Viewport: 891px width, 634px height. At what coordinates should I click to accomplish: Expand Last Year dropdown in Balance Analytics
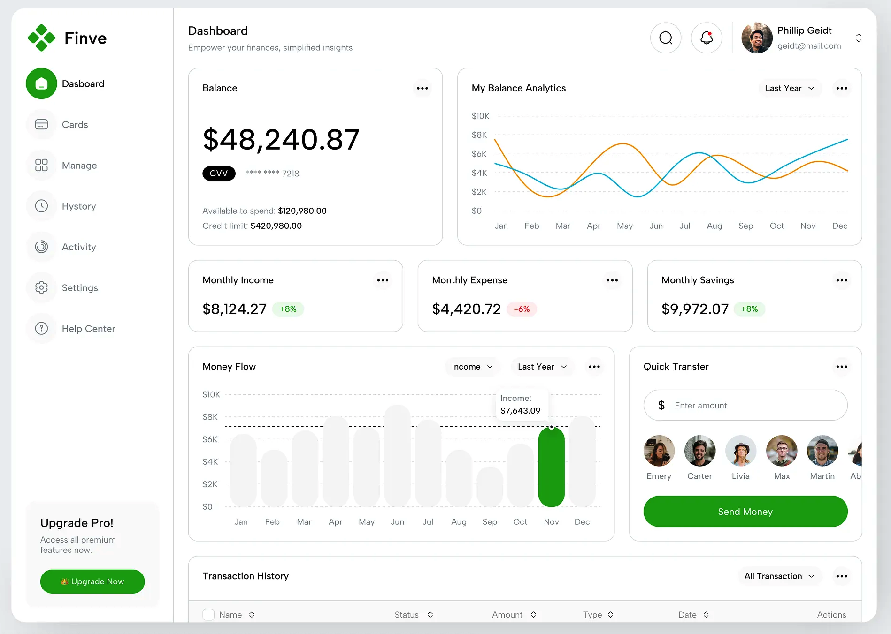(789, 88)
